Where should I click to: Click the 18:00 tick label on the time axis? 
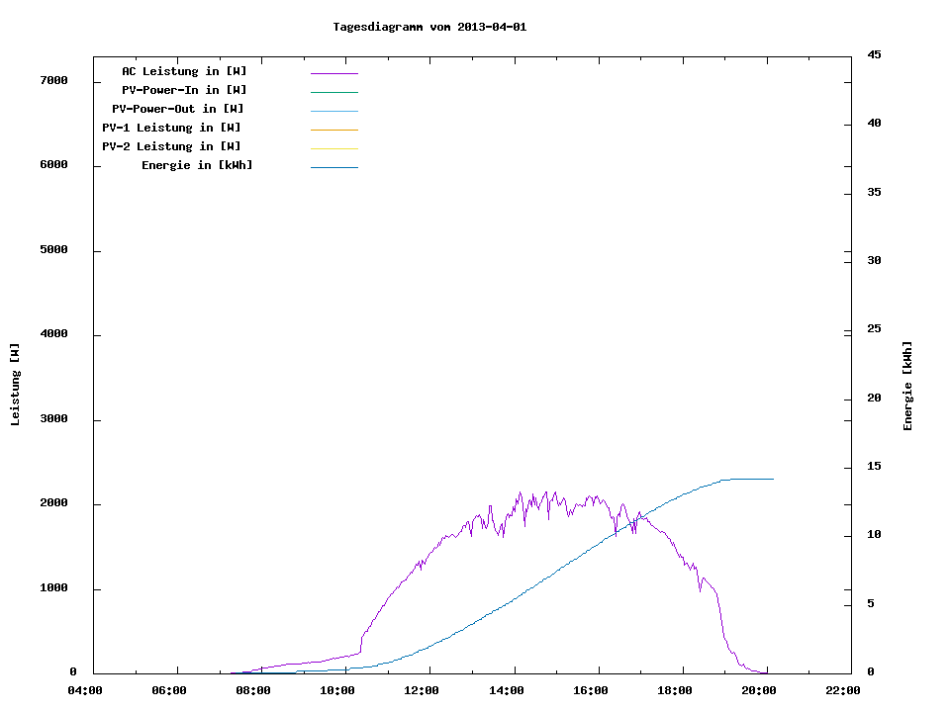pos(675,690)
